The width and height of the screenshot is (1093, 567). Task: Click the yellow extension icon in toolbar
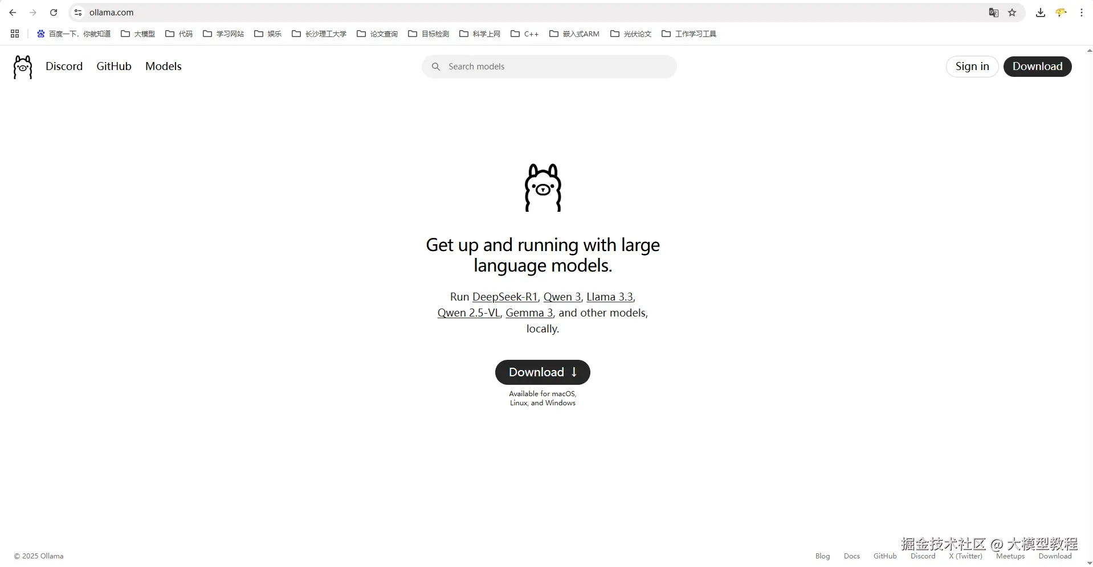[1061, 13]
